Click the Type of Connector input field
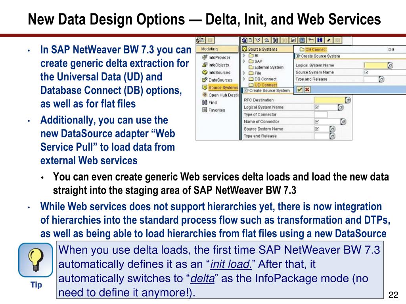 (x=321, y=114)
